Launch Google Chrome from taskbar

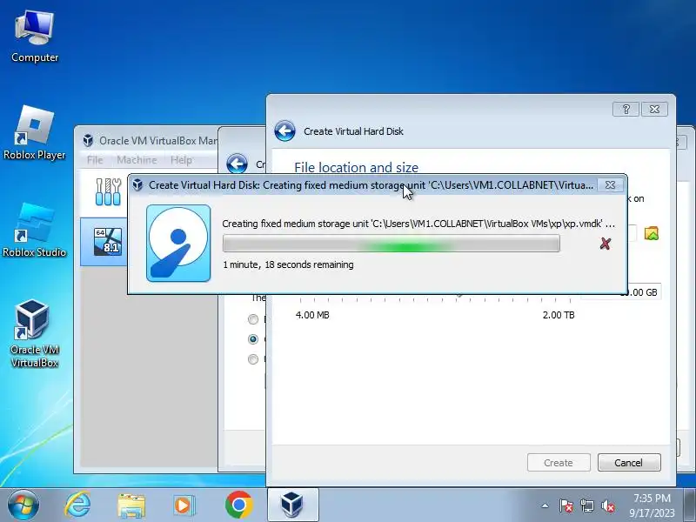238,505
